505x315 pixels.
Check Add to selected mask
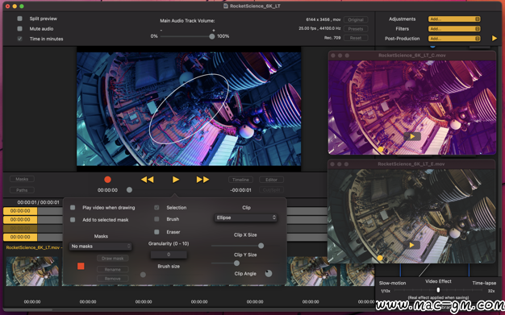pyautogui.click(x=73, y=220)
